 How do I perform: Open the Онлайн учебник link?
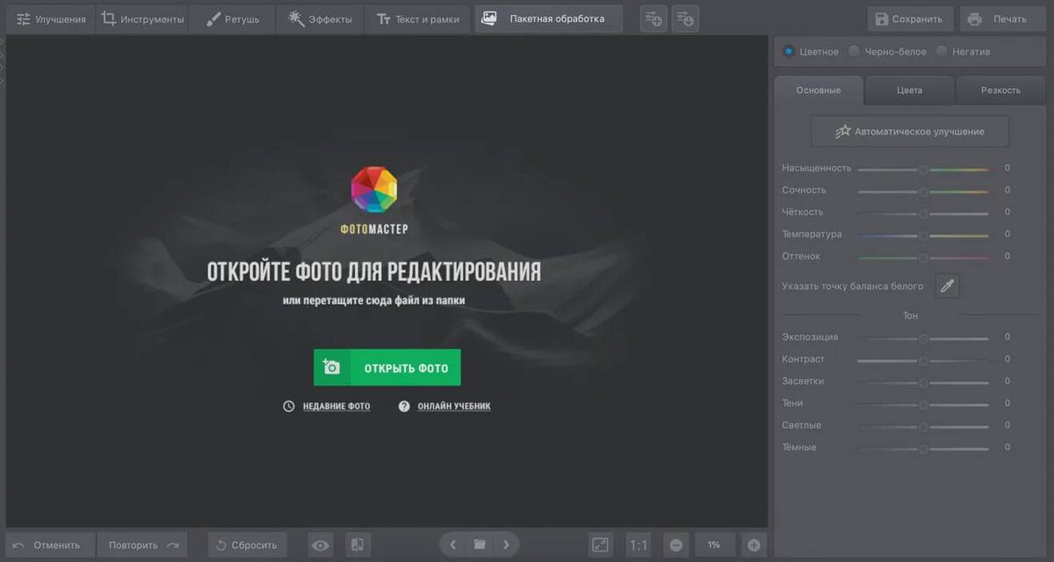pyautogui.click(x=454, y=406)
